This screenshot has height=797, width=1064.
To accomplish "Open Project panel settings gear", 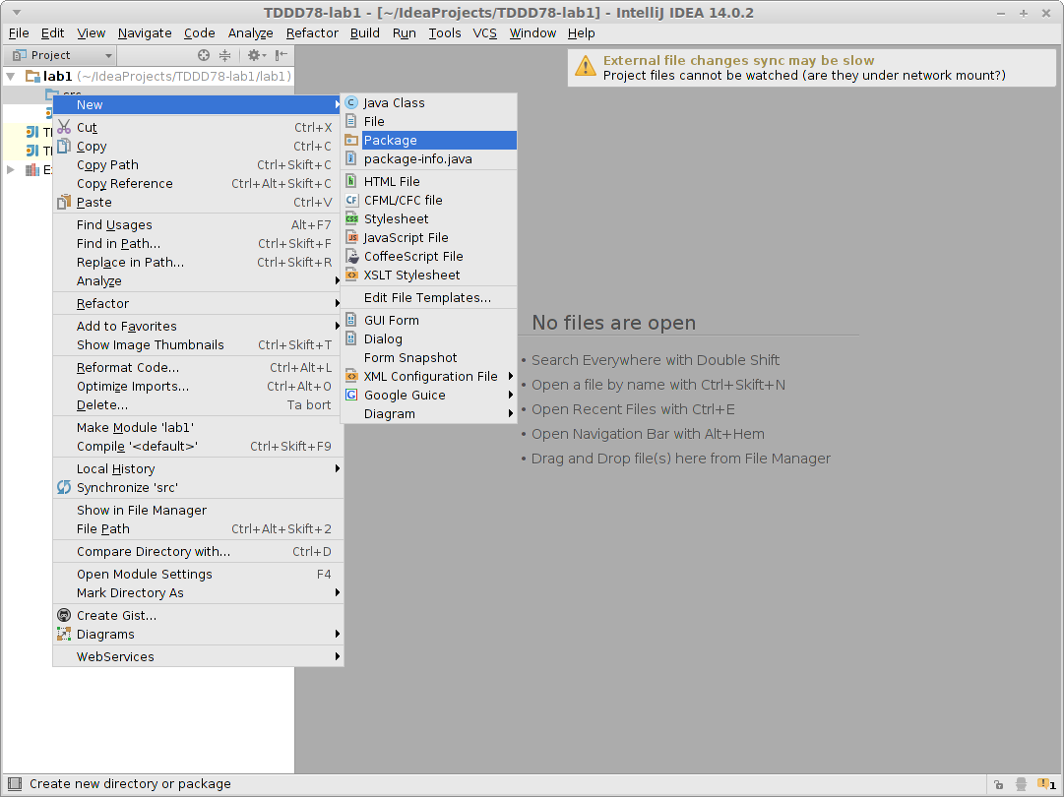I will 257,55.
